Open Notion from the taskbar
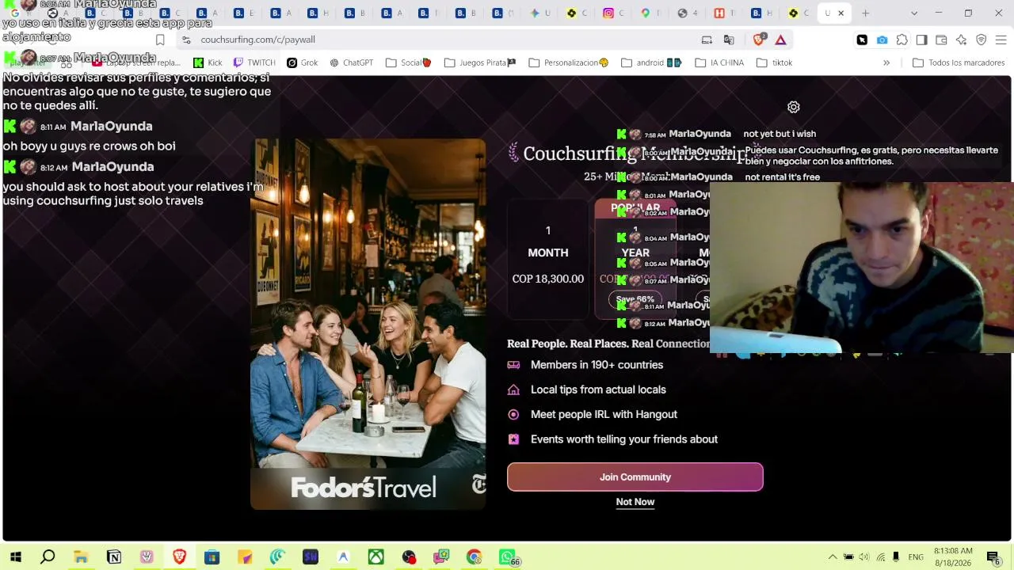Screen dimensions: 1014x570 pyautogui.click(x=114, y=557)
